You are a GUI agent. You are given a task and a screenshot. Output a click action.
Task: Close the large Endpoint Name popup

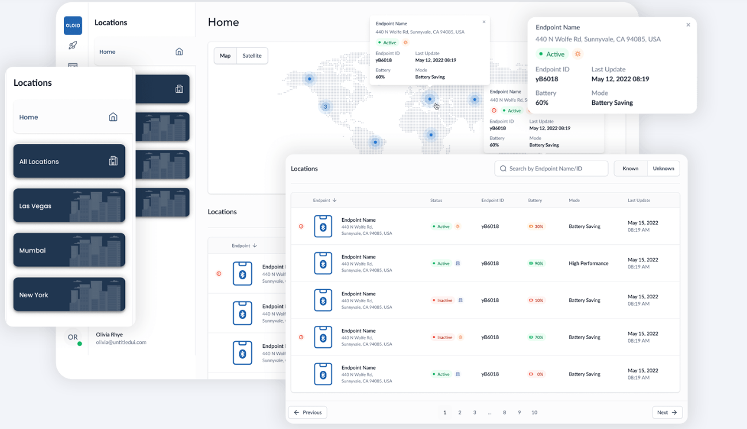tap(688, 25)
